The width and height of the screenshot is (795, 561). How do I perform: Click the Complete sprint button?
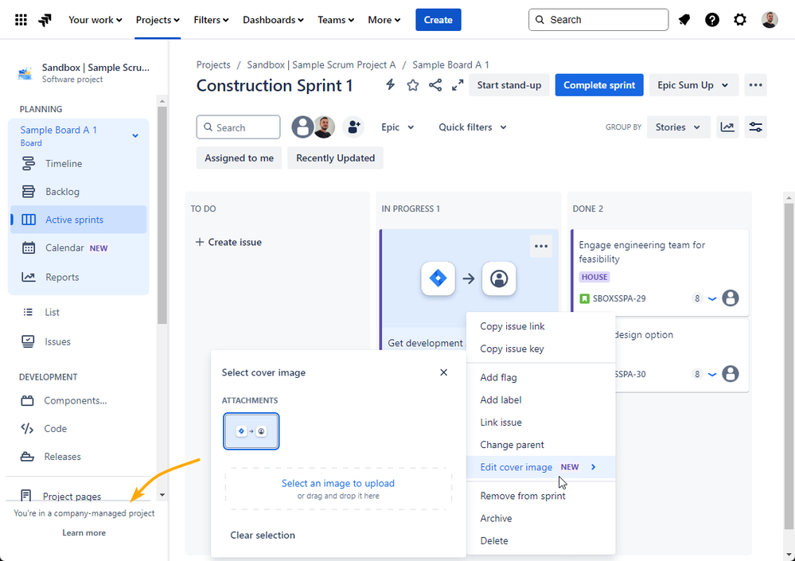click(x=599, y=85)
